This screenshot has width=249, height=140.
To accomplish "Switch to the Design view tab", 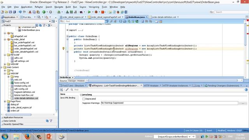I will click(x=72, y=81).
